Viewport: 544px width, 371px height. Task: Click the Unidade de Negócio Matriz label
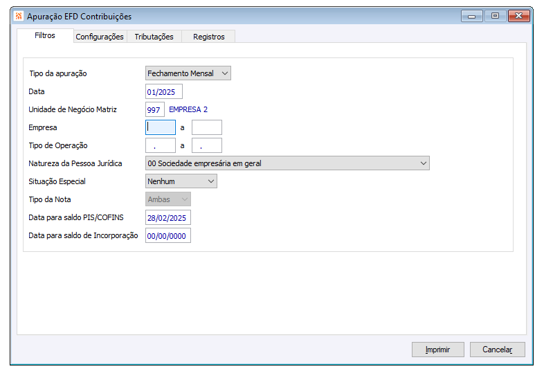coord(73,109)
